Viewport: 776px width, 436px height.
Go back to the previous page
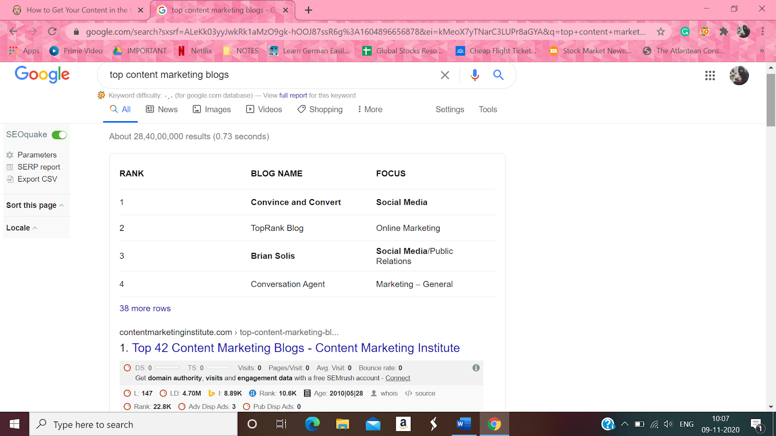coord(14,31)
